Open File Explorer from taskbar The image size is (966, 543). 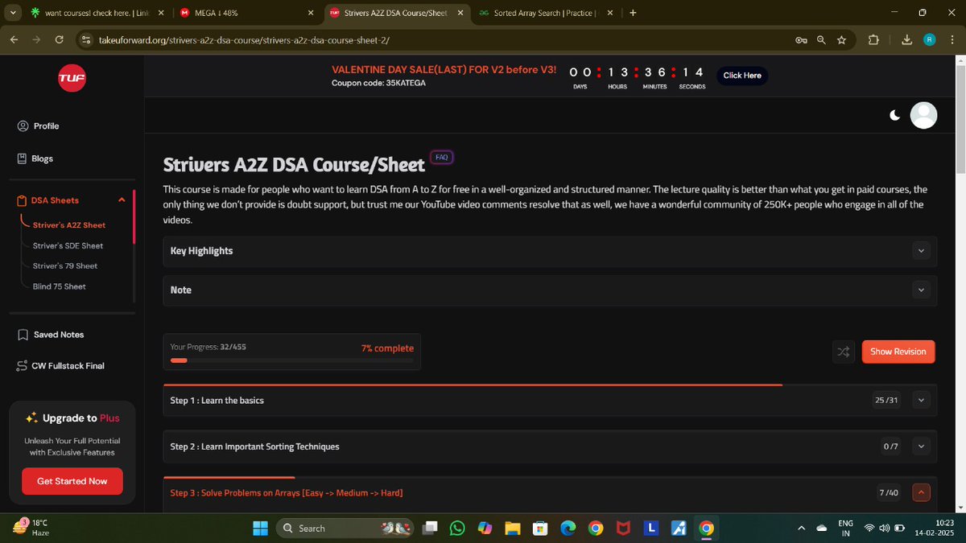(x=513, y=529)
